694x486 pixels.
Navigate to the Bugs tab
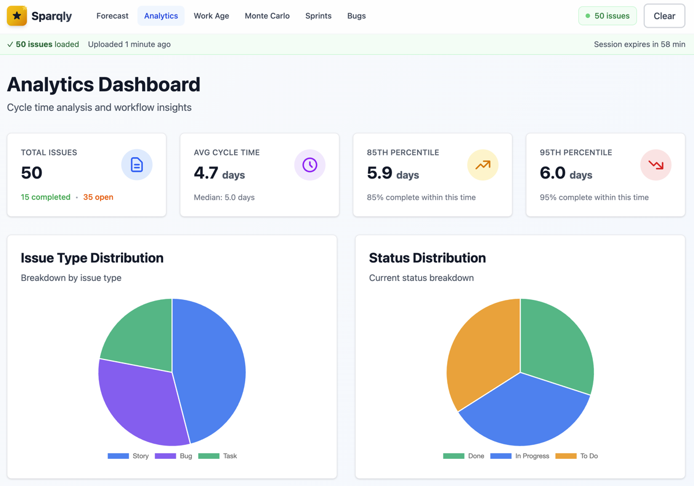(356, 16)
